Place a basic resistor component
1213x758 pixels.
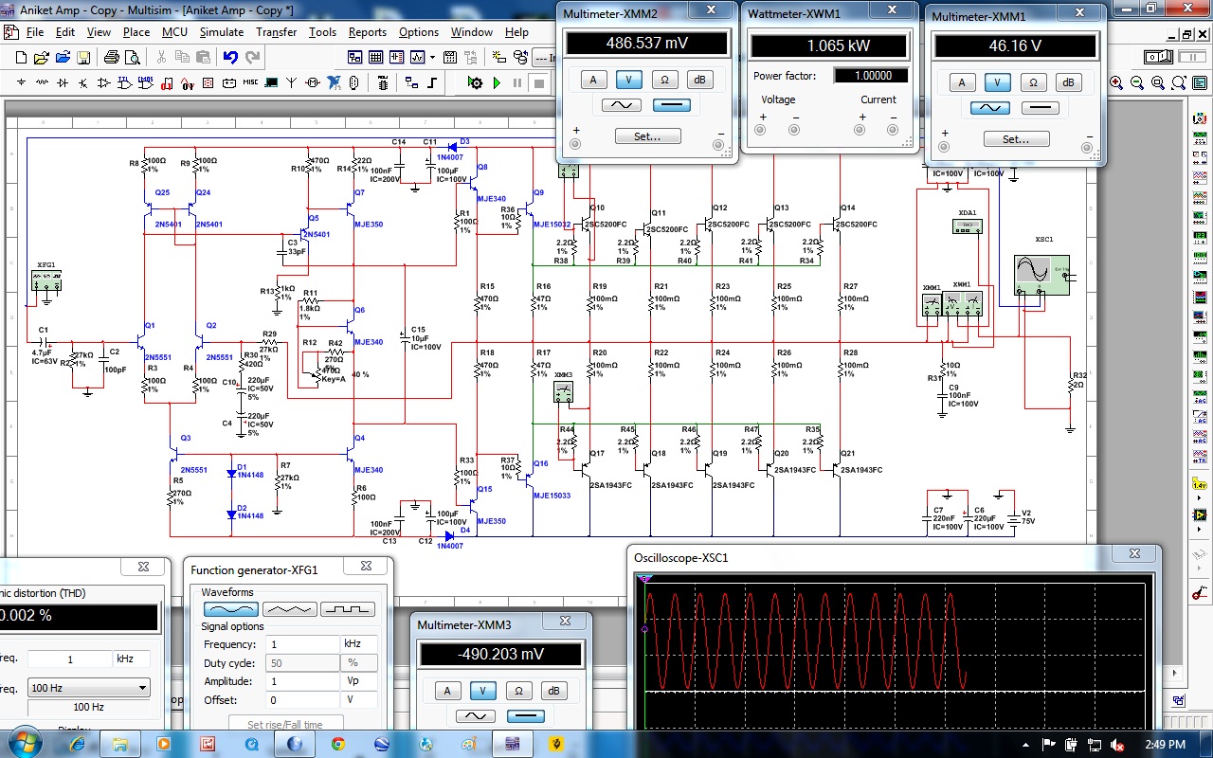coord(42,82)
